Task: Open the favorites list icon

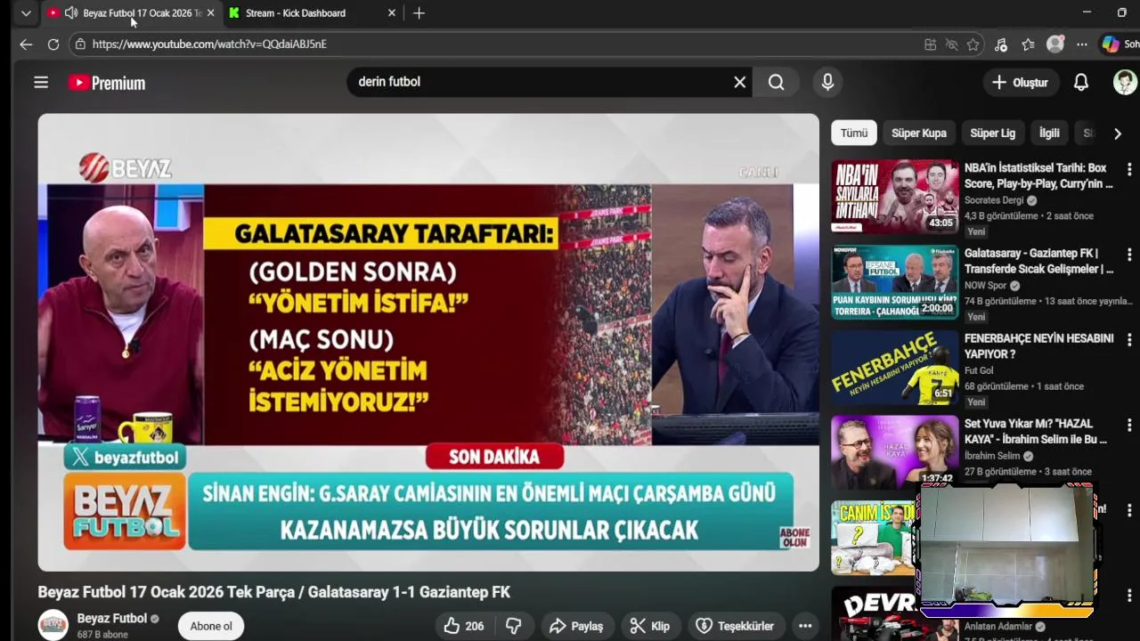Action: point(1028,45)
